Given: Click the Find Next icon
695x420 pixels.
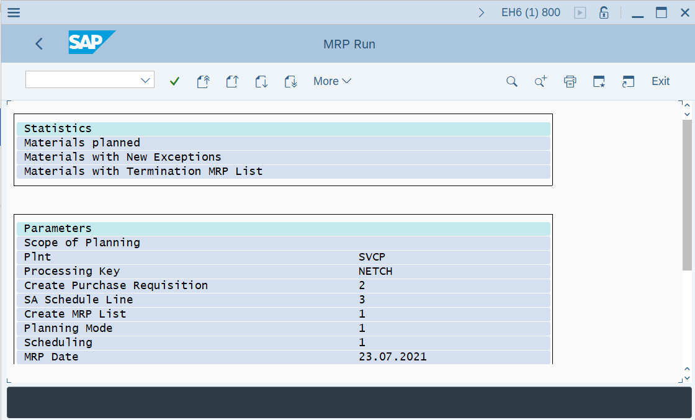Looking at the screenshot, I should coord(540,81).
